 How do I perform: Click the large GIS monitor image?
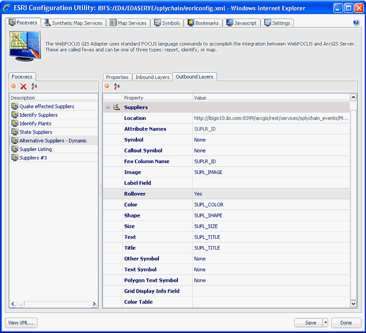click(x=25, y=47)
